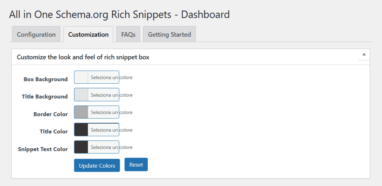382x186 pixels.
Task: Click the Box Background label
Action: (x=46, y=79)
